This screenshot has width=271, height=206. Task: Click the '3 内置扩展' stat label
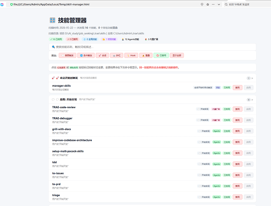tap(151, 39)
